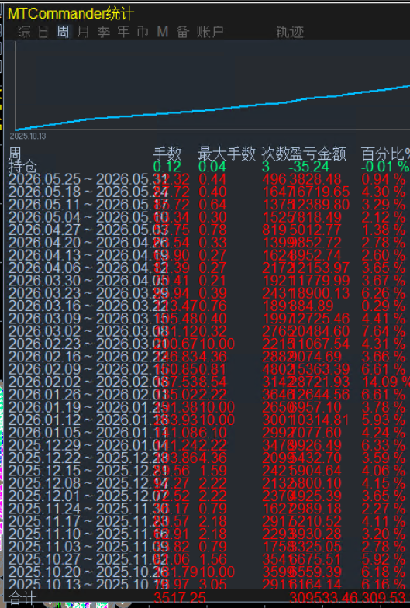Select the M tab
This screenshot has height=608, width=410.
(163, 31)
